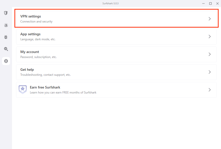This screenshot has height=149, width=221.
Task: Select the Settings gear icon
Action: (x=6, y=61)
